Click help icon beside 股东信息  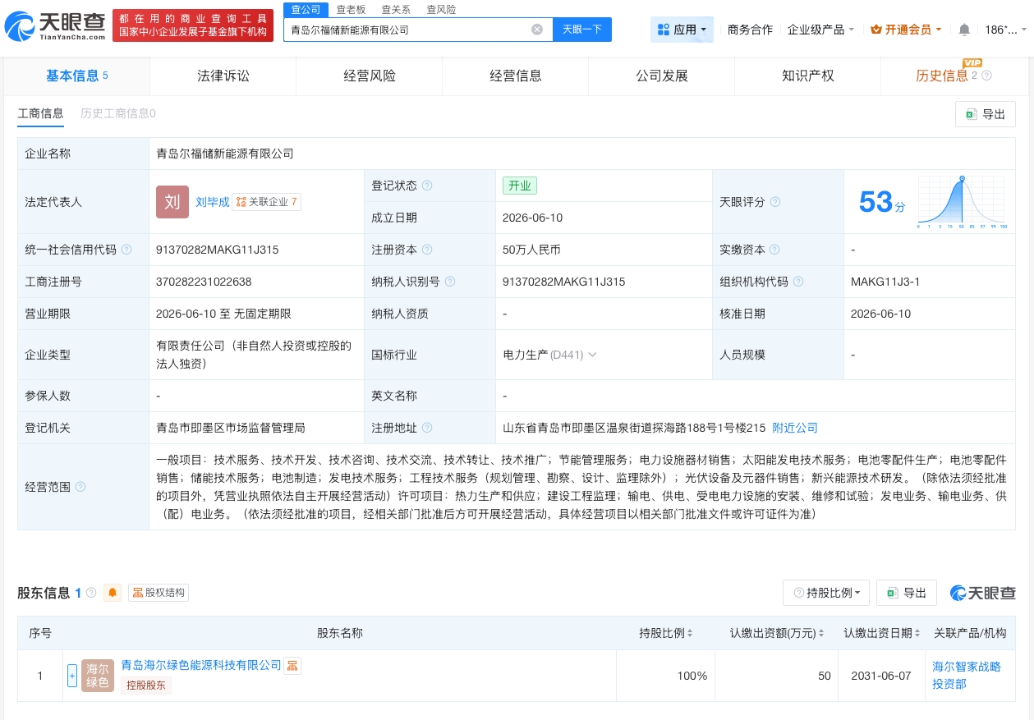[x=91, y=593]
